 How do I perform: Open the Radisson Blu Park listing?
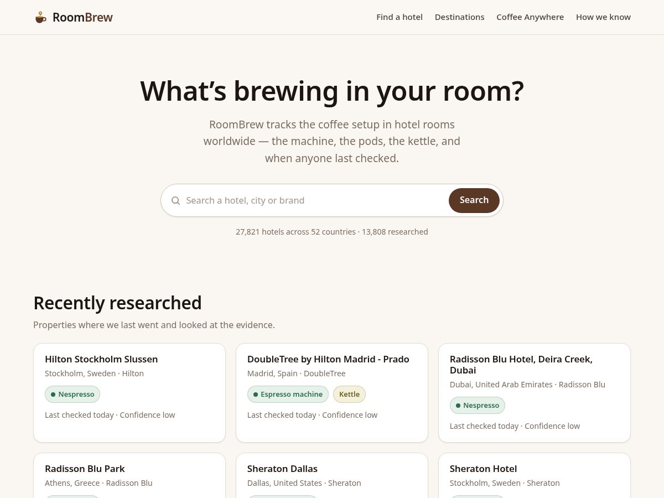[x=85, y=469]
